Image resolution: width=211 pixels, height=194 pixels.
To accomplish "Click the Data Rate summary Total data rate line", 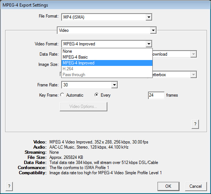I will (104, 163).
